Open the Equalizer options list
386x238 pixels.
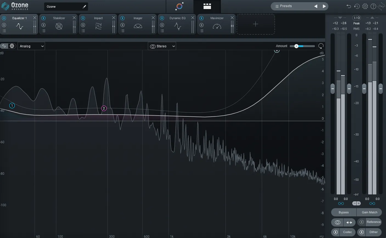point(4,31)
